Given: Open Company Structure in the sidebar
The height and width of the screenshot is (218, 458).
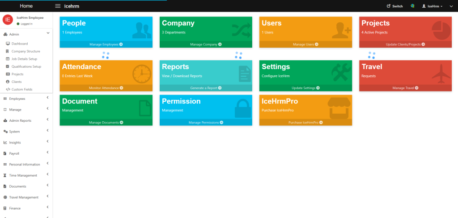Looking at the screenshot, I should (x=25, y=51).
